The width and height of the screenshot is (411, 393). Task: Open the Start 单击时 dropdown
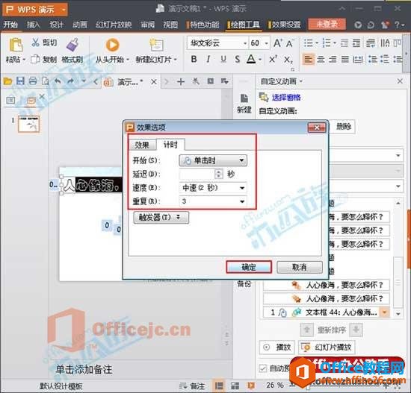(x=213, y=160)
